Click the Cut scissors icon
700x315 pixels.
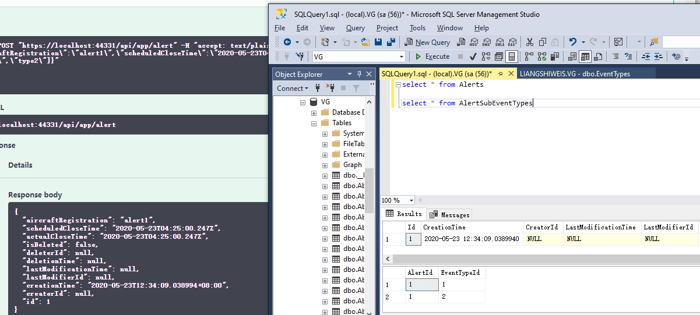click(x=529, y=42)
